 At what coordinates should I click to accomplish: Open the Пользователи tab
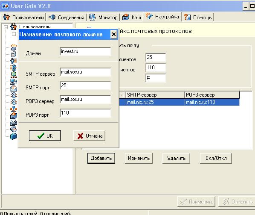tap(23, 17)
